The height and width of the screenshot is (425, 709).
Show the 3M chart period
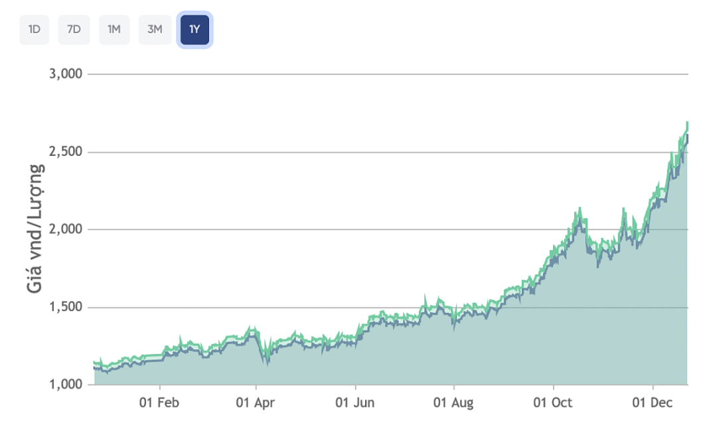pyautogui.click(x=155, y=30)
